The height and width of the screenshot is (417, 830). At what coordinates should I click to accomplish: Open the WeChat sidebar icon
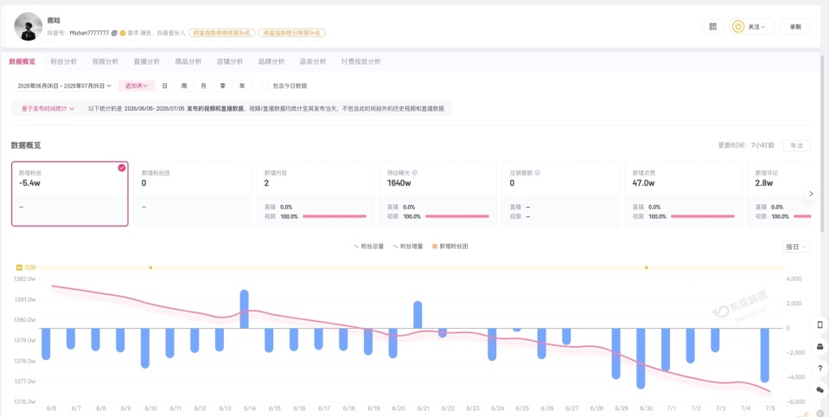point(820,389)
